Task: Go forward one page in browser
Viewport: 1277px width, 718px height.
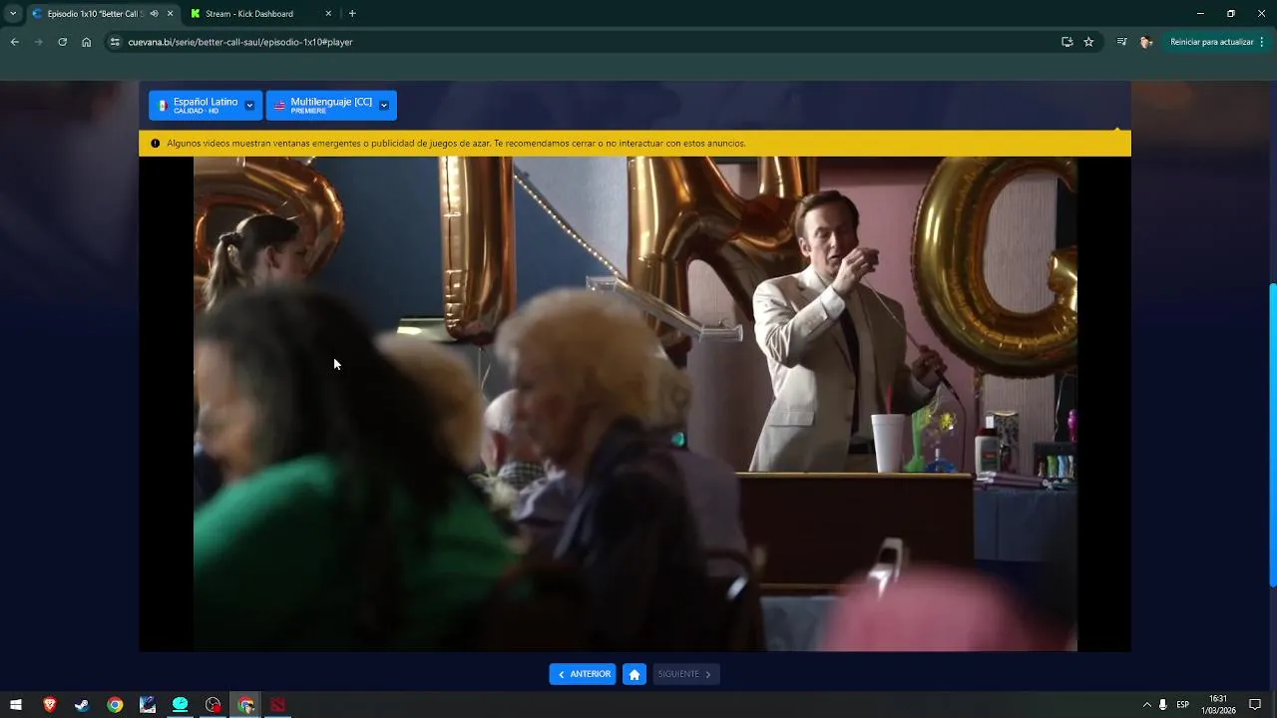Action: point(38,42)
